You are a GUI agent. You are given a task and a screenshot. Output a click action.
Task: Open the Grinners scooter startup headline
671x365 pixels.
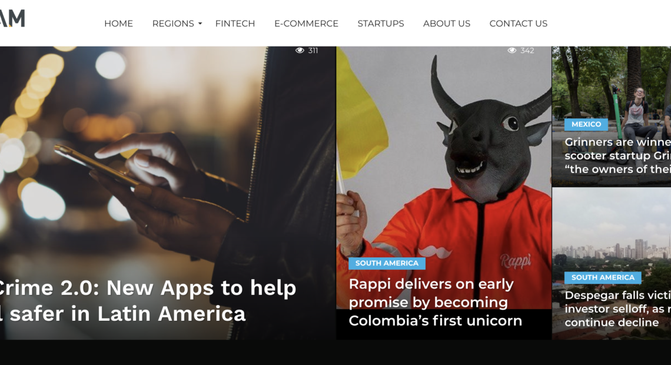pos(618,155)
